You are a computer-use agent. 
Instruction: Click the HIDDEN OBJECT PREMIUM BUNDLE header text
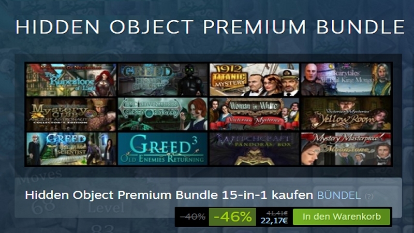210,27
